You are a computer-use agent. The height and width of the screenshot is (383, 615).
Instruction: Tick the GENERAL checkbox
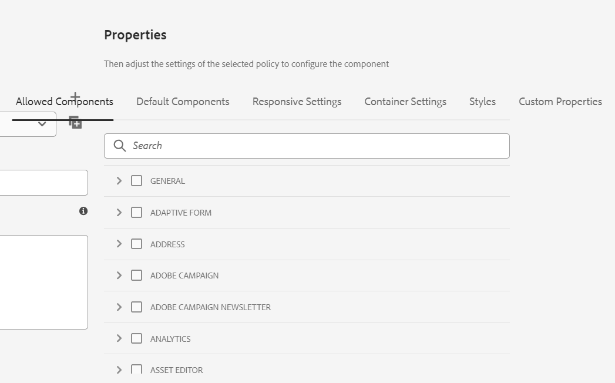coord(136,181)
